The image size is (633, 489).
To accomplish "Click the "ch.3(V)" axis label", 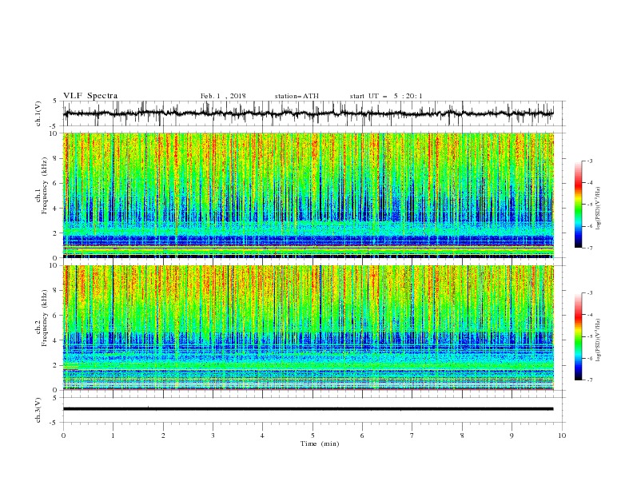I will coord(38,410).
